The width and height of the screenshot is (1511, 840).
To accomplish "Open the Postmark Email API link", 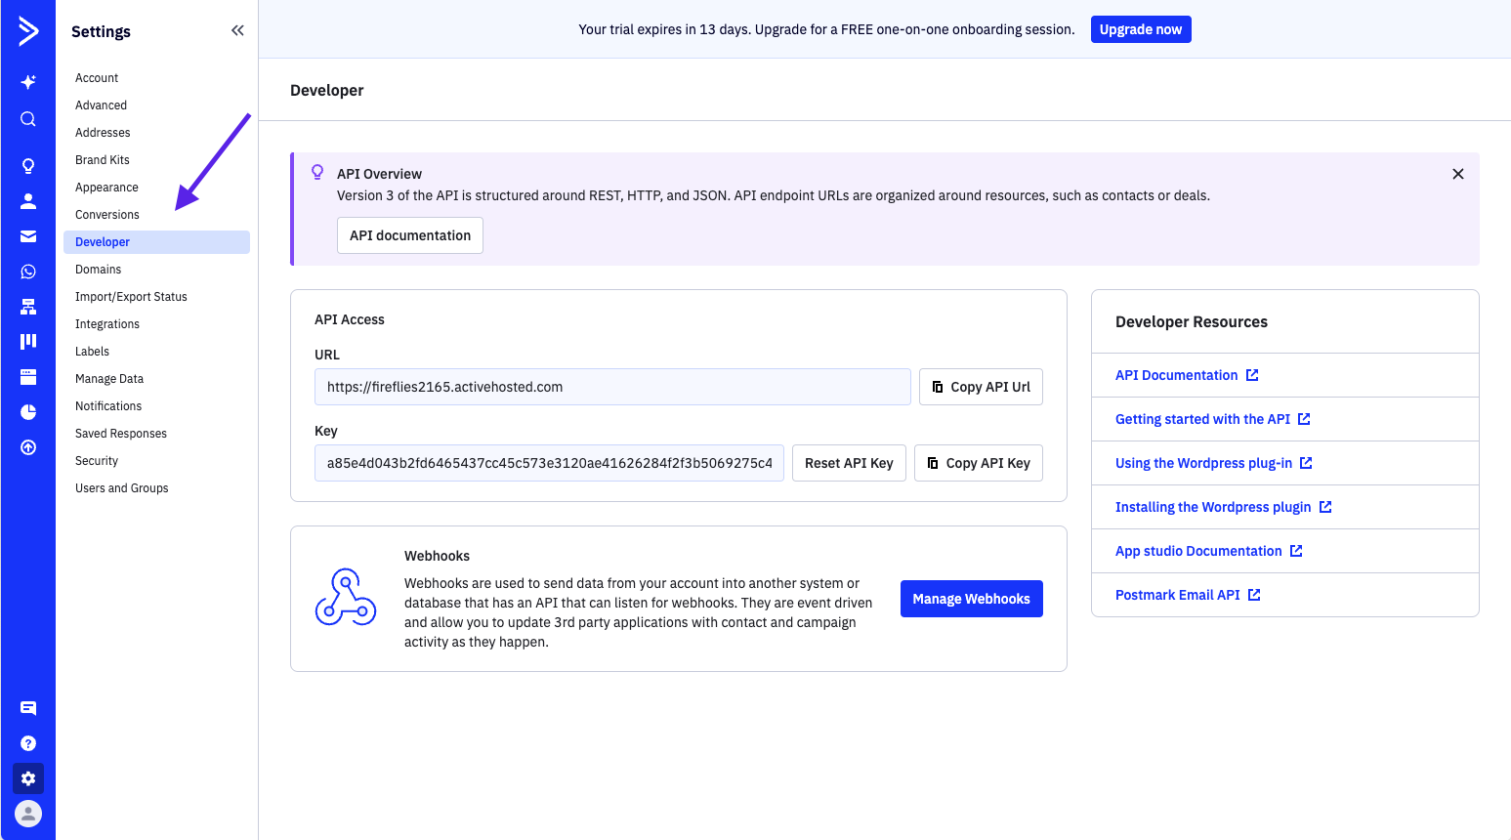I will click(1188, 595).
